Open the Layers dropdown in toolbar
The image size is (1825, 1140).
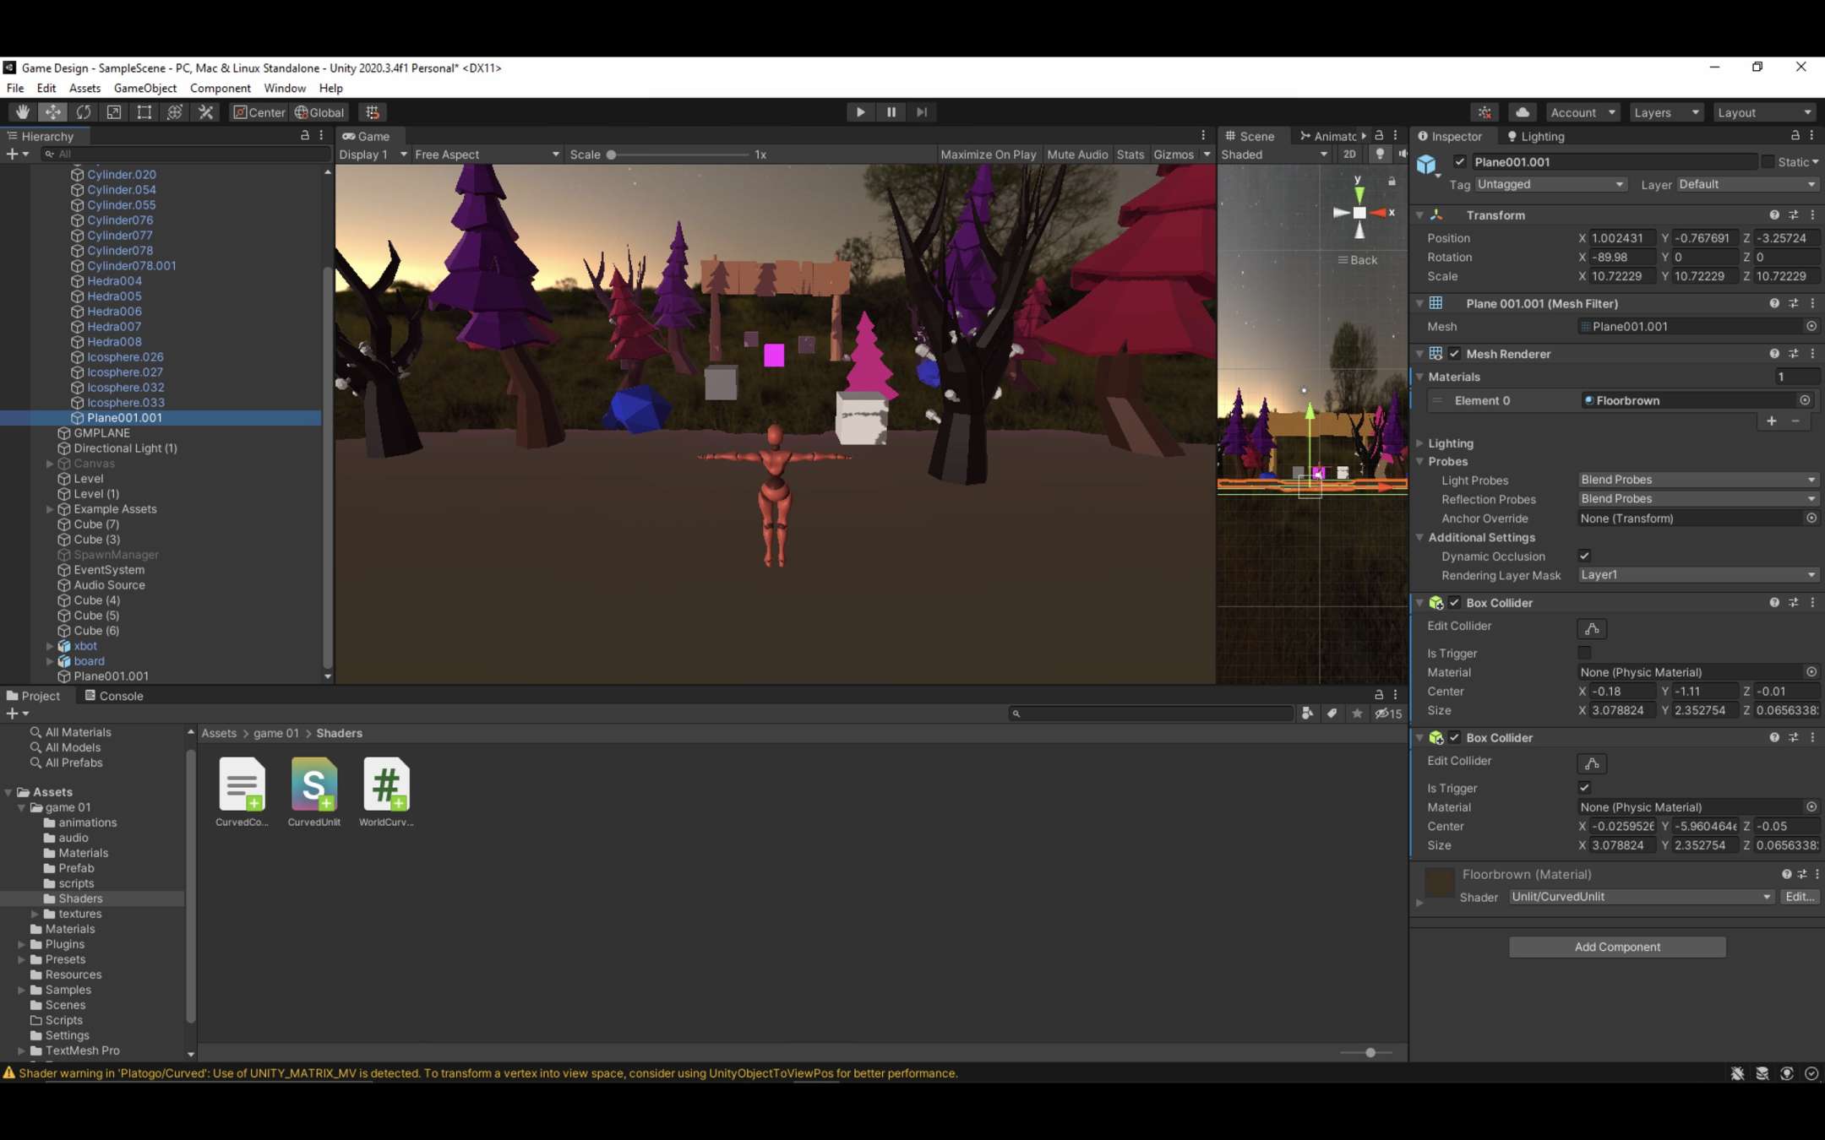(1665, 112)
